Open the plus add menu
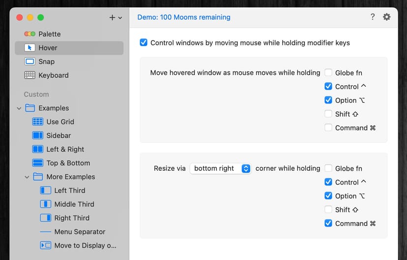 point(115,18)
